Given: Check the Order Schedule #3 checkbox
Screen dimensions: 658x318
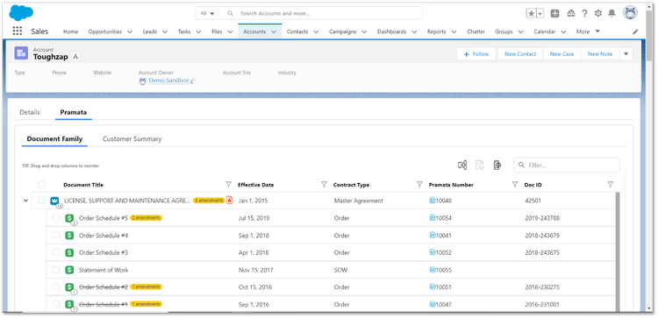Looking at the screenshot, I should [x=56, y=252].
